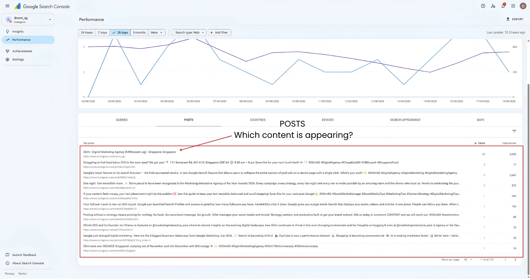The height and width of the screenshot is (280, 530).
Task: Open the Search type: Web dropdown
Action: pyautogui.click(x=189, y=32)
